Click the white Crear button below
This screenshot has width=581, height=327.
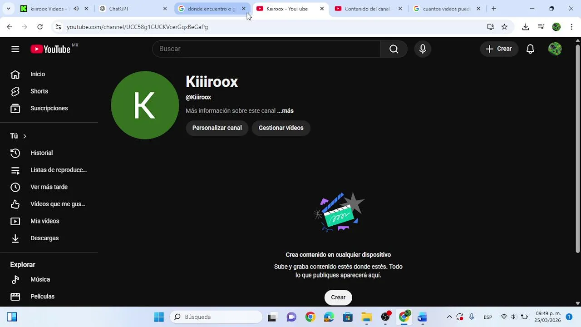pyautogui.click(x=338, y=297)
